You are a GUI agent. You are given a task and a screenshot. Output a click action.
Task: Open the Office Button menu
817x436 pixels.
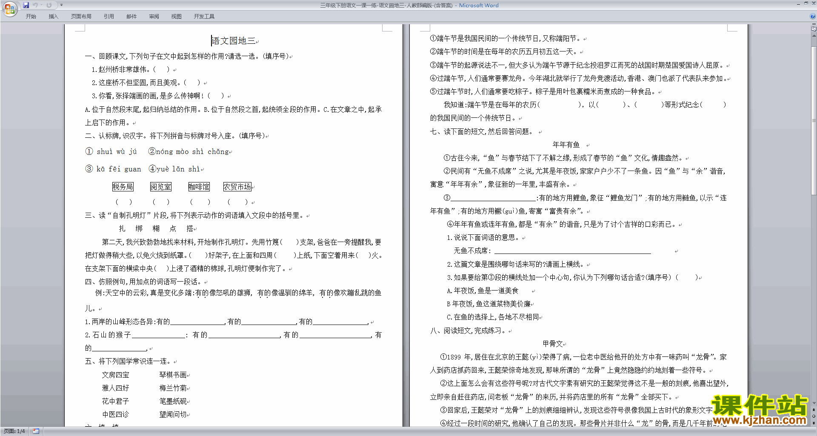tap(9, 9)
